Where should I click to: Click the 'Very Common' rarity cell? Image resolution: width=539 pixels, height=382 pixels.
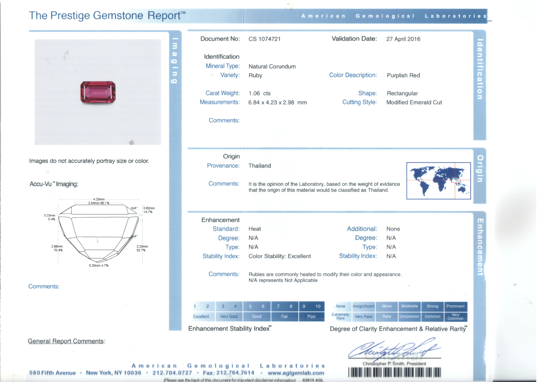tap(456, 317)
